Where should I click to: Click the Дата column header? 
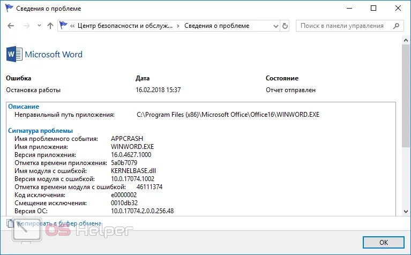tap(143, 78)
